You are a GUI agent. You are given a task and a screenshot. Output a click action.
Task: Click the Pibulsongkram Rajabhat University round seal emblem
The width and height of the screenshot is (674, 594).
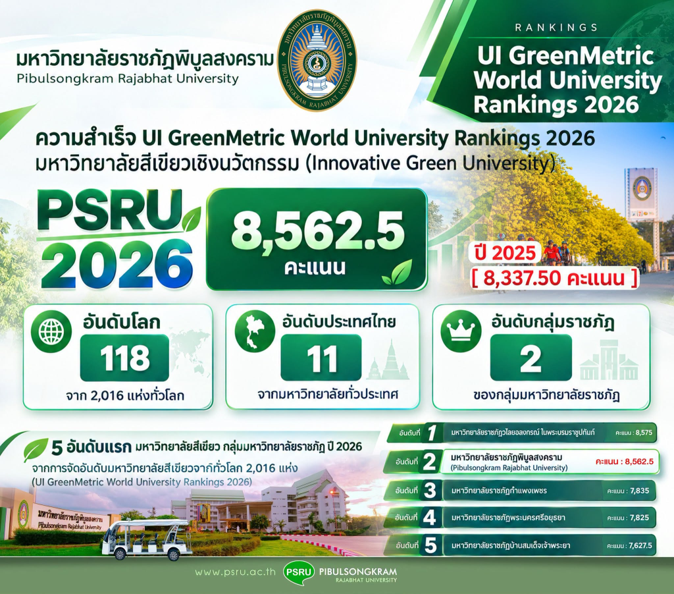pyautogui.click(x=317, y=60)
